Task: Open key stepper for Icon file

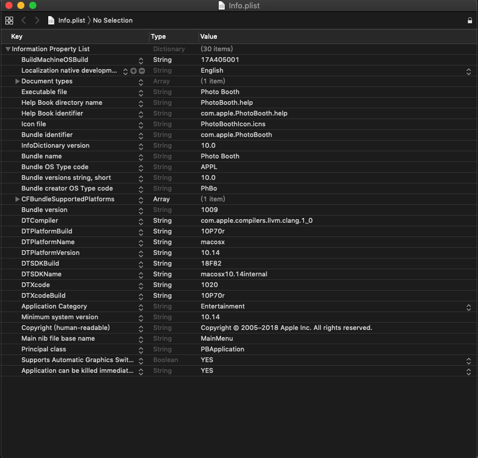Action: 141,125
